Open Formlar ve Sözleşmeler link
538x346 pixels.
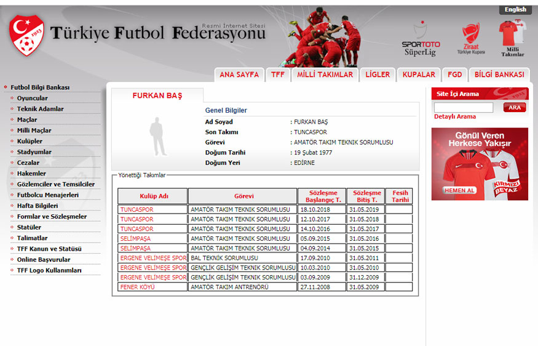tap(52, 217)
